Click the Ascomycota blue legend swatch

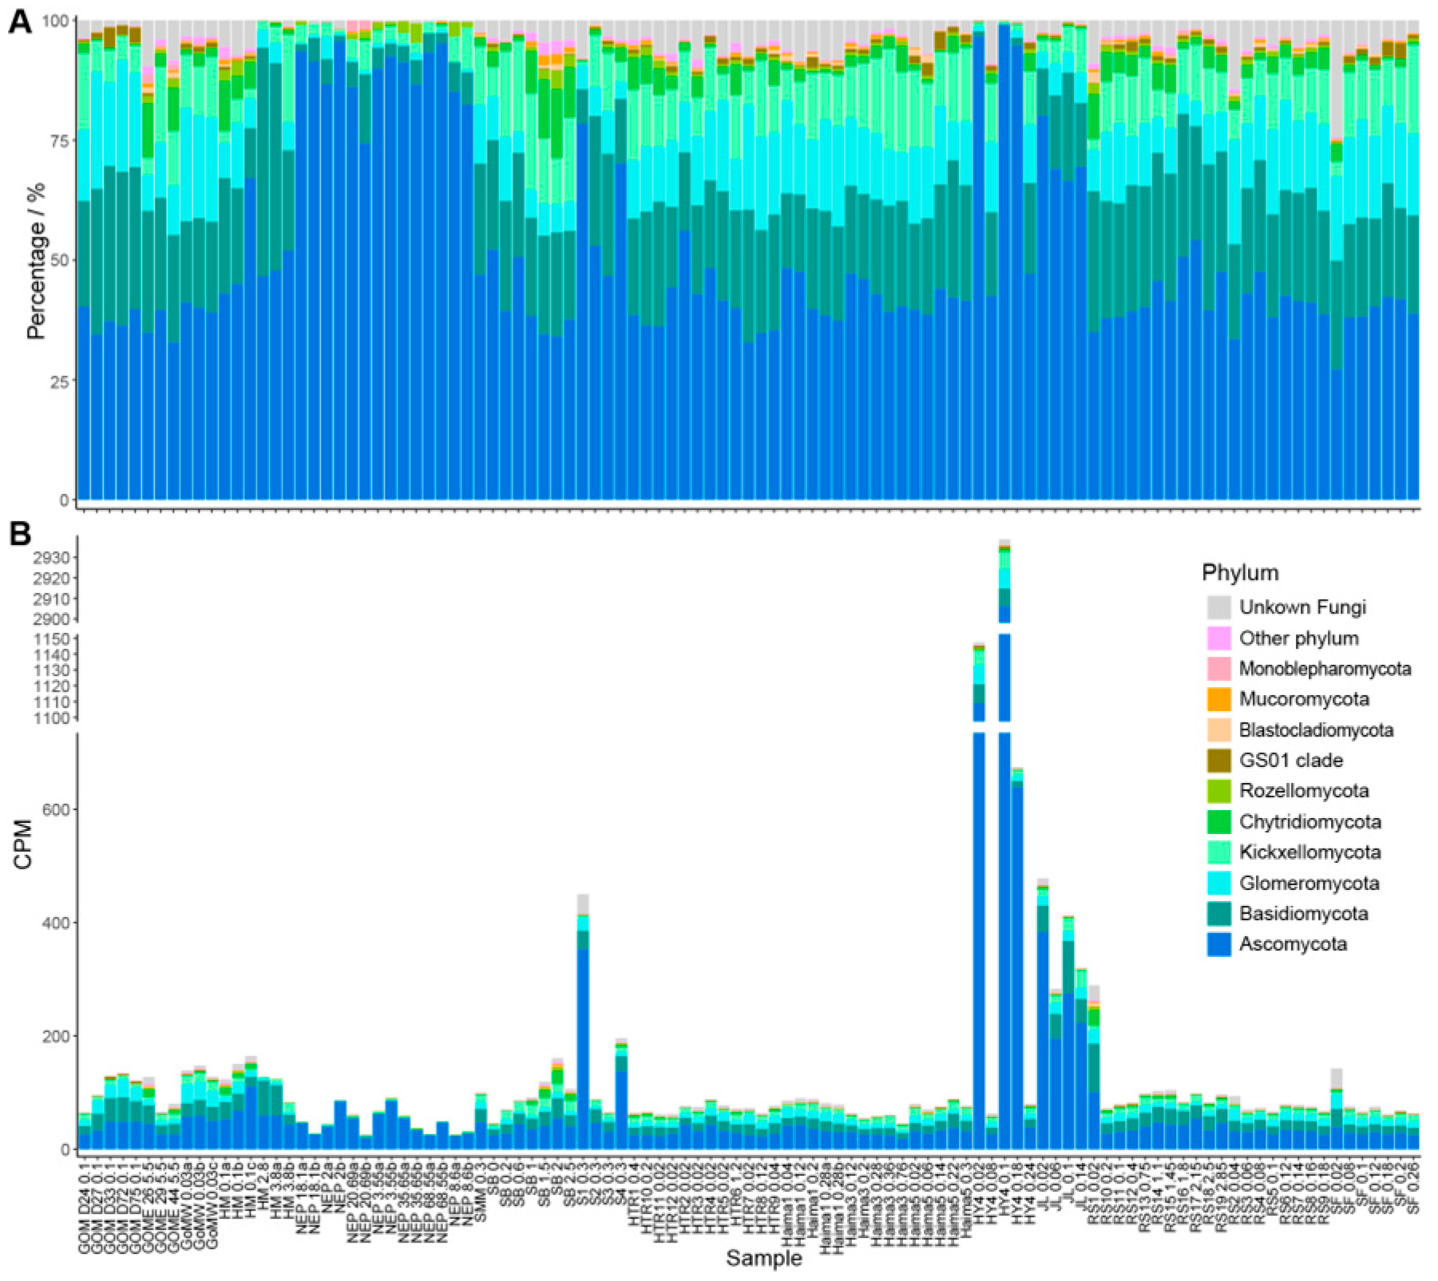point(1218,944)
